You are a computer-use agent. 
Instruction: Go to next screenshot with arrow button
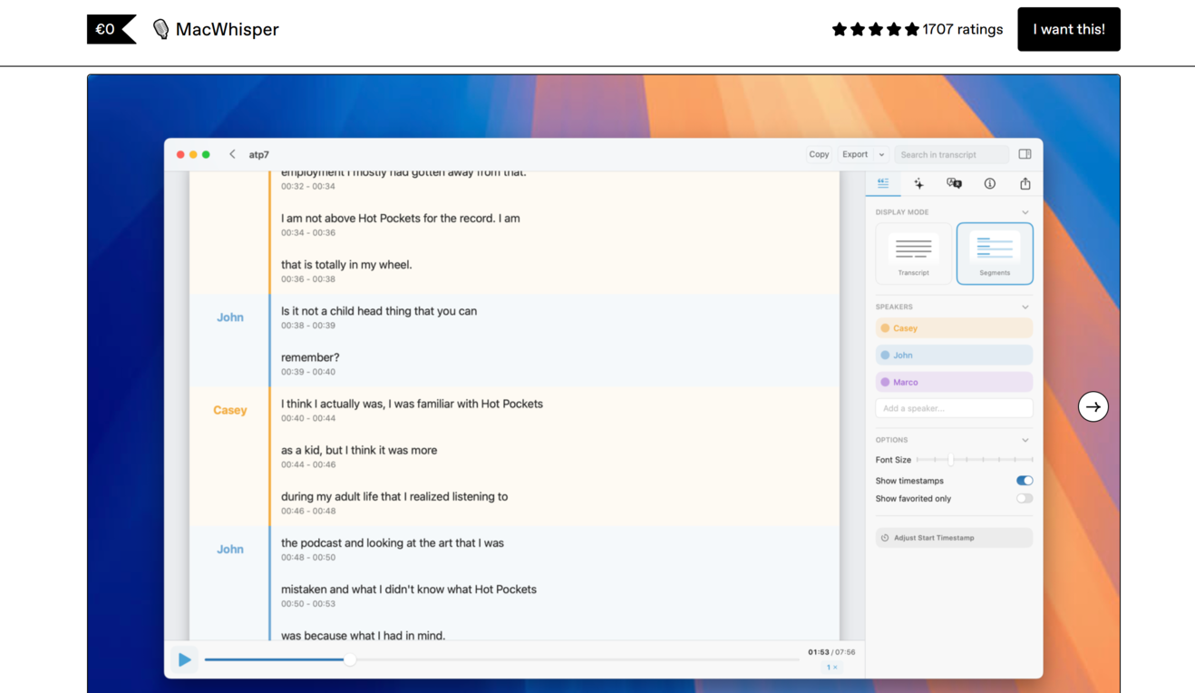[x=1093, y=406]
